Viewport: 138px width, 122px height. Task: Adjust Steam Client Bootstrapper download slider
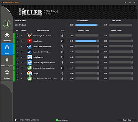click(x=98, y=46)
